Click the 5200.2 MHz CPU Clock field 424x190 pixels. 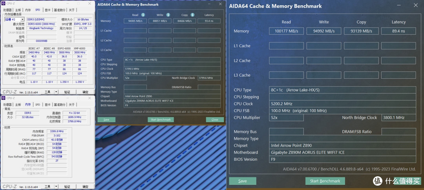pyautogui.click(x=342, y=104)
